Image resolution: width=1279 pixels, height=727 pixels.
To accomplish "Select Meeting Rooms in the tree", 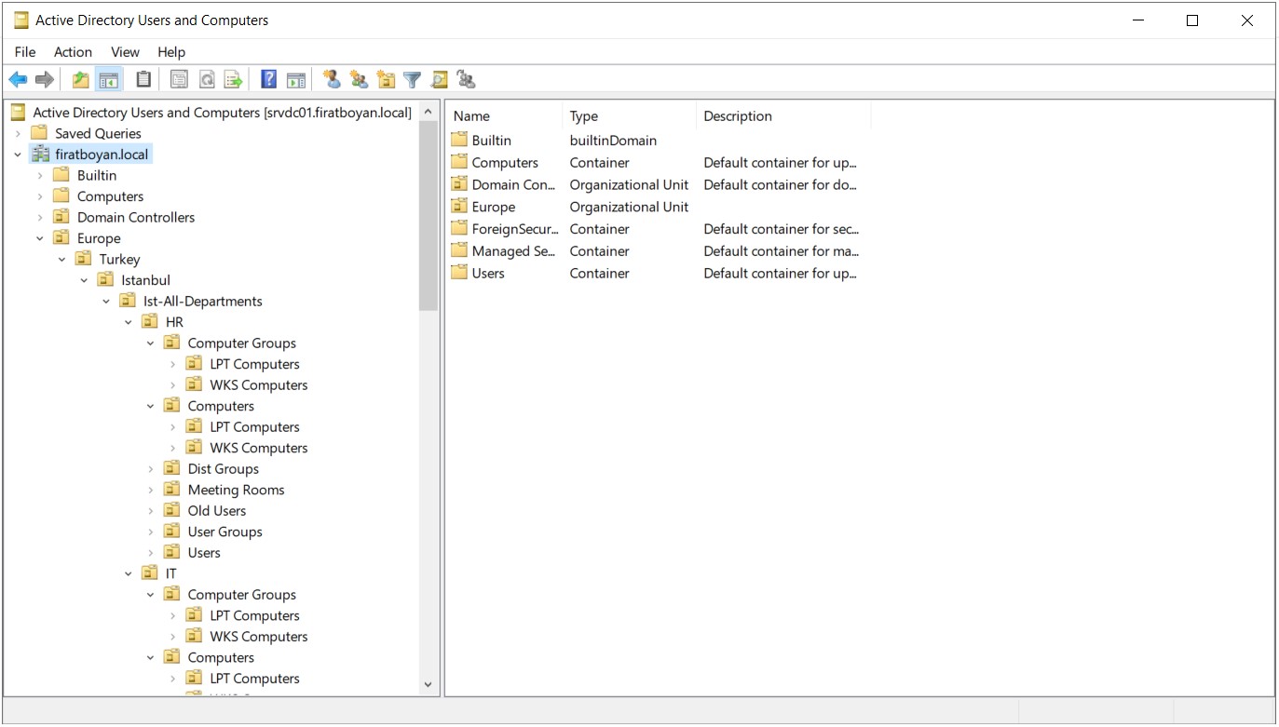I will 236,490.
